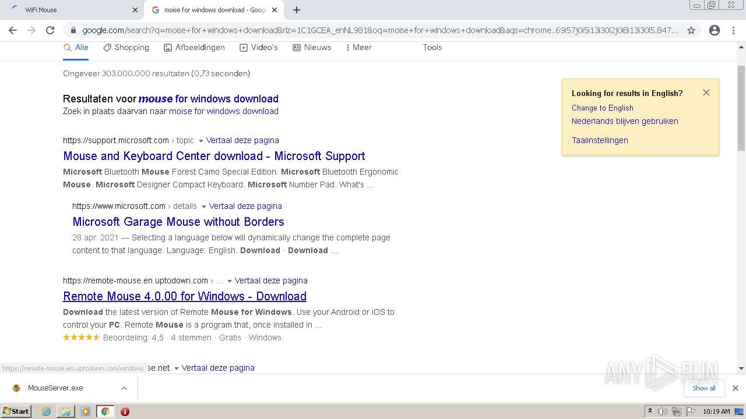Go back with the browser back arrow
Screen dimensions: 746x419
[x=13, y=30]
